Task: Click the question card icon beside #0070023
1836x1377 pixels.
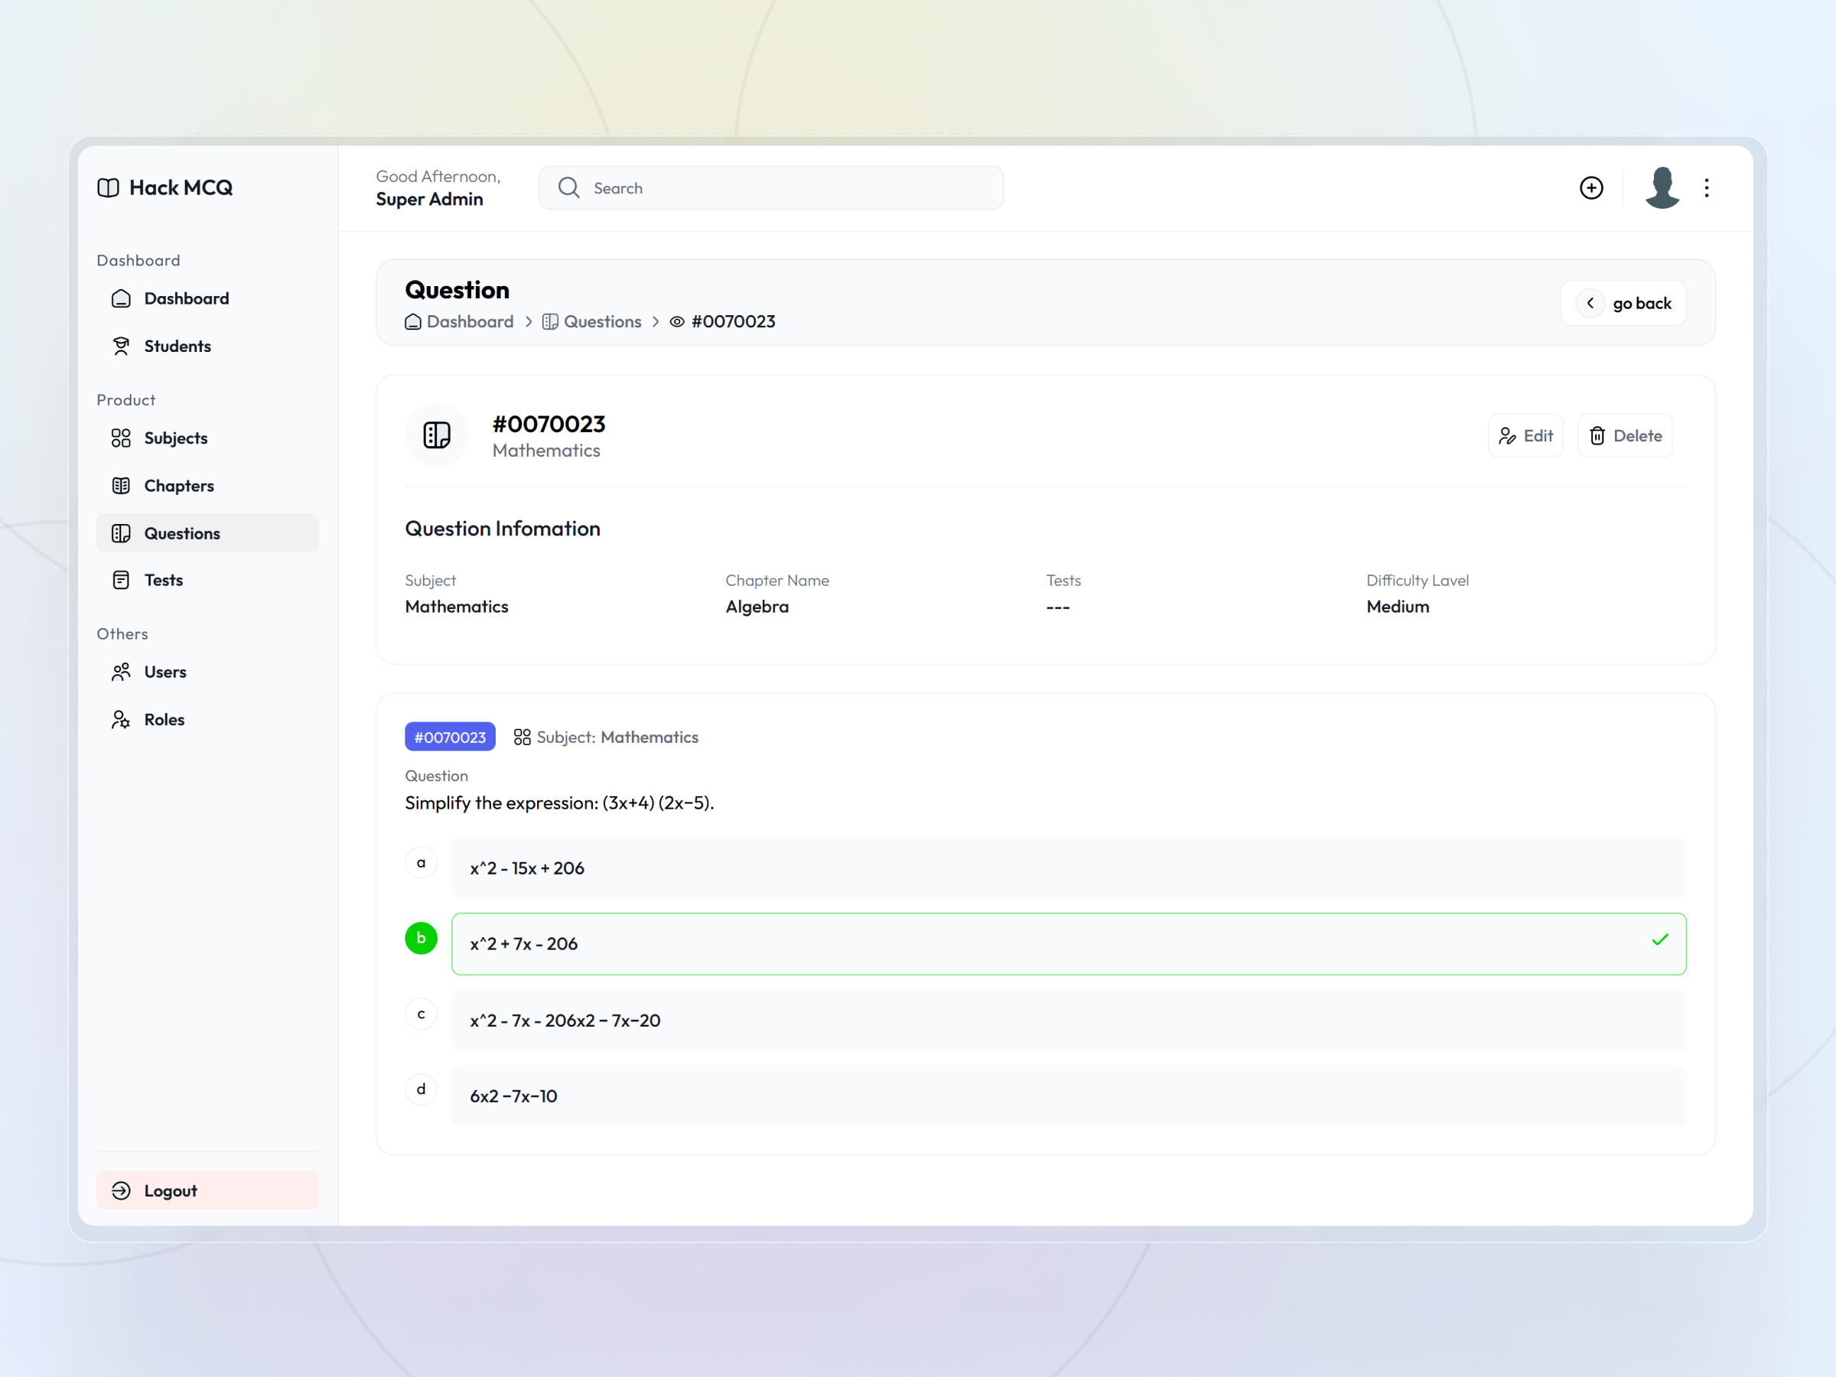Action: coord(437,435)
